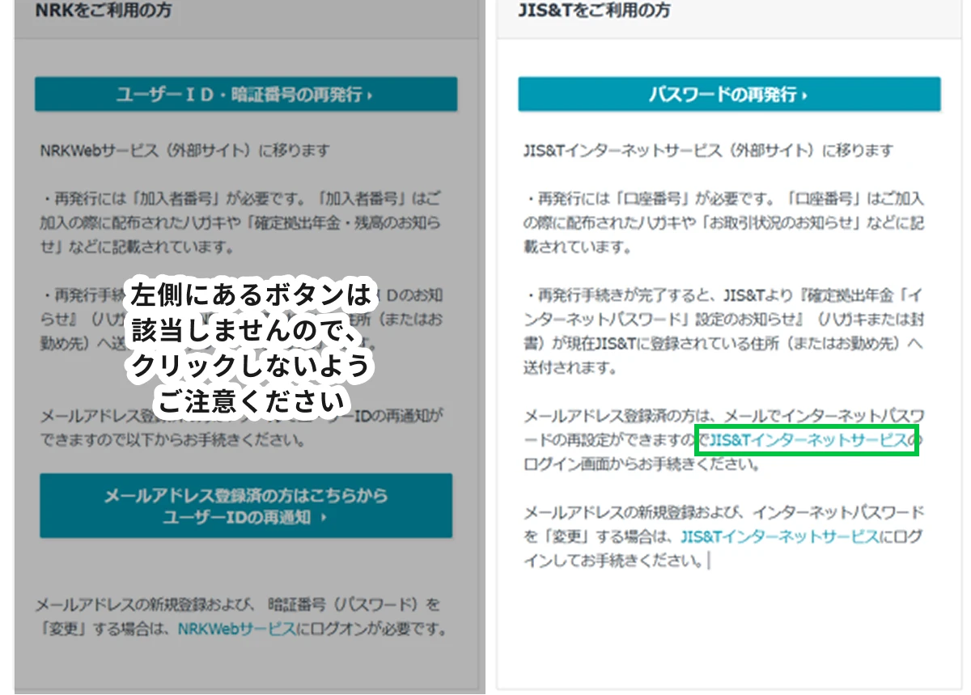This screenshot has width=971, height=695.
Task: Click the ユーザーID・暗証番号の再発行 button
Action: coord(246,95)
